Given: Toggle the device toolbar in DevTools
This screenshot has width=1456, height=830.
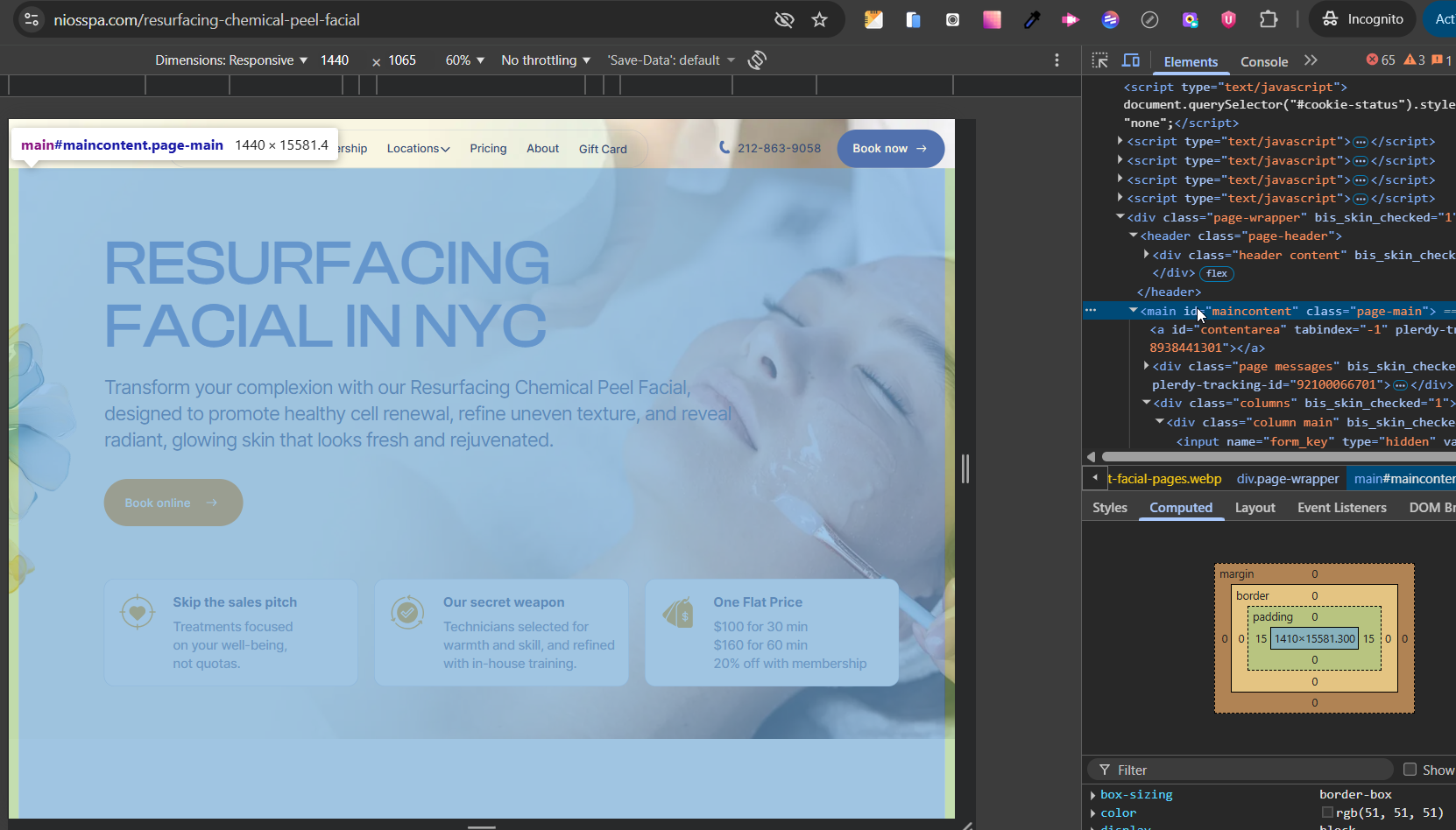Looking at the screenshot, I should (x=1131, y=60).
